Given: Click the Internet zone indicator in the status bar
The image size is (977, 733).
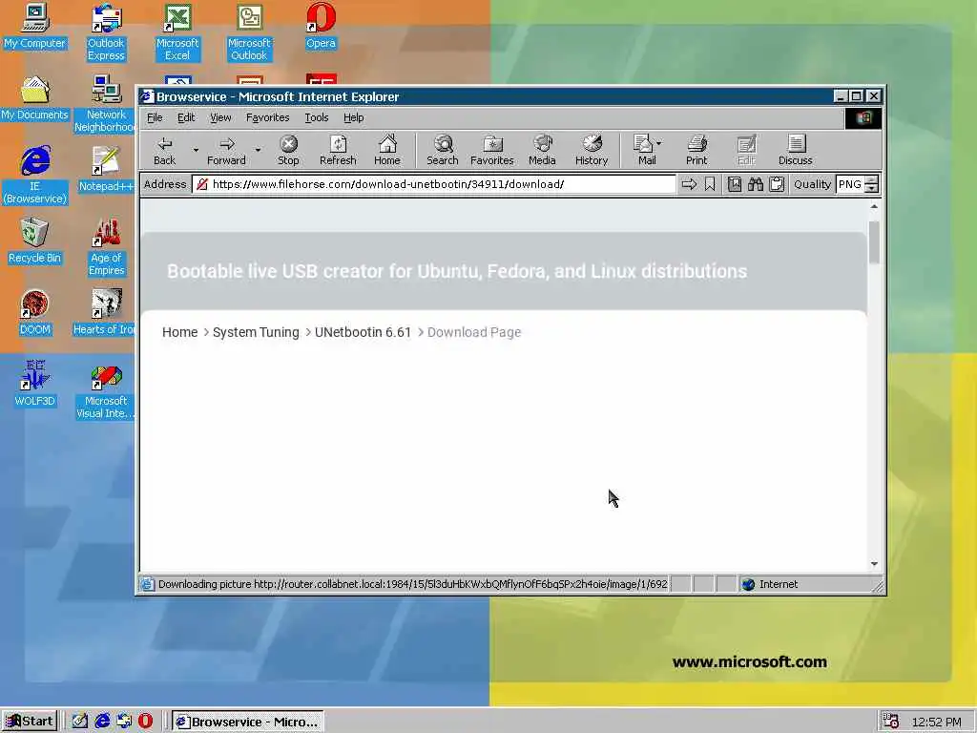Looking at the screenshot, I should point(770,584).
